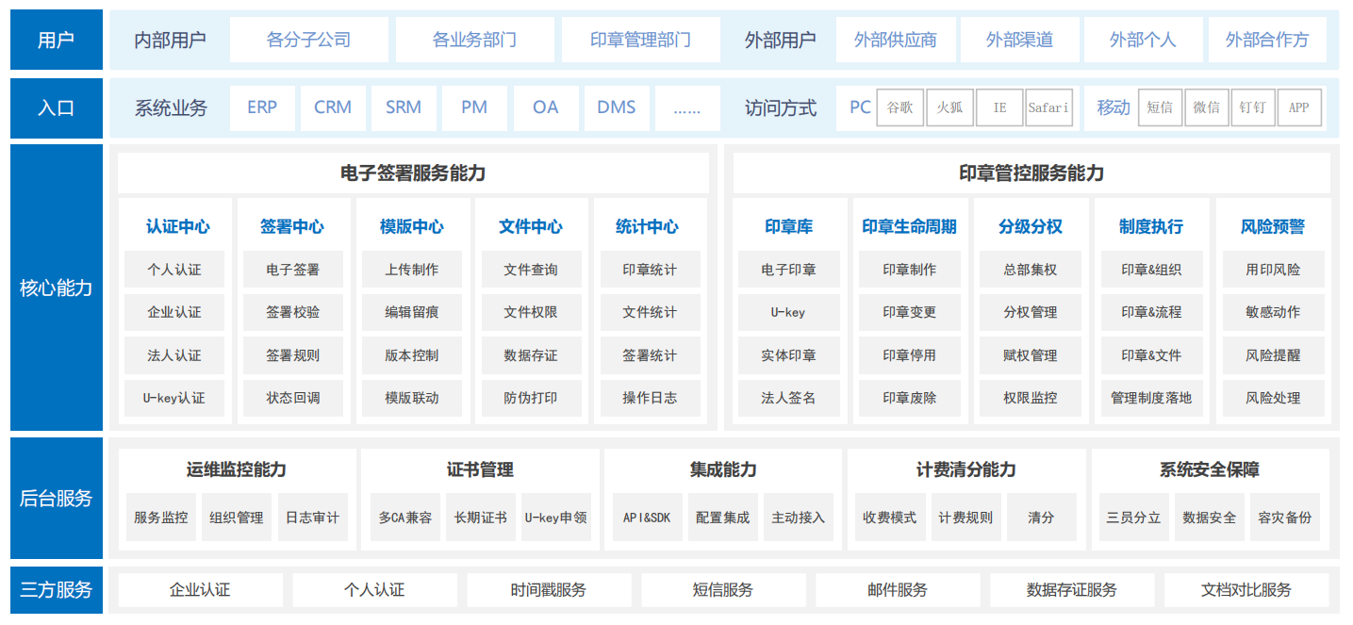Click the 短信服务 box
Image resolution: width=1353 pixels, height=625 pixels.
coord(723,590)
